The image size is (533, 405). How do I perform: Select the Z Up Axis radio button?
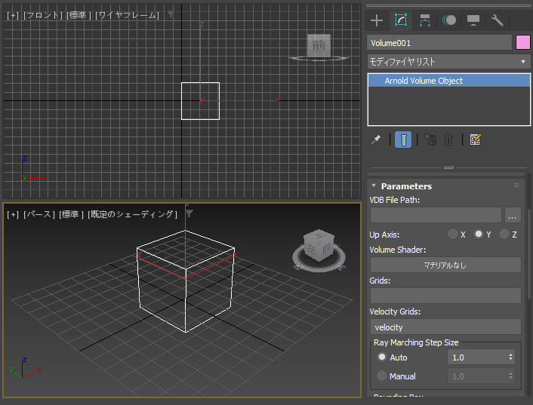(x=504, y=235)
